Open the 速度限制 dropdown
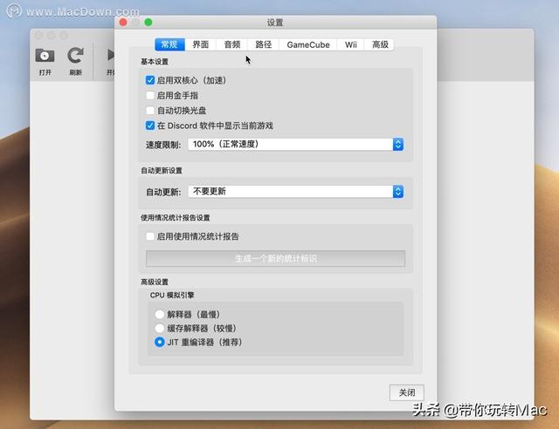Screen dimensions: 559x429 coord(295,144)
